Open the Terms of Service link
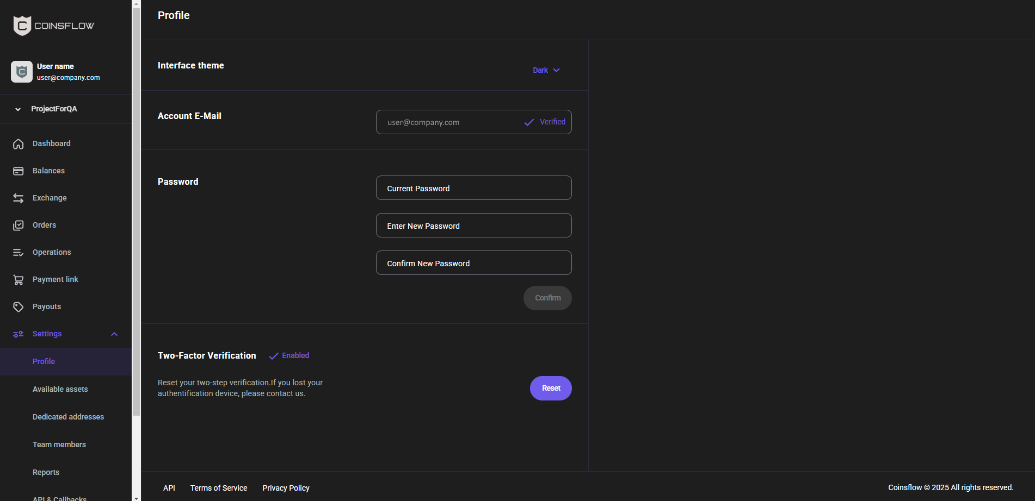Image resolution: width=1035 pixels, height=501 pixels. [x=218, y=488]
